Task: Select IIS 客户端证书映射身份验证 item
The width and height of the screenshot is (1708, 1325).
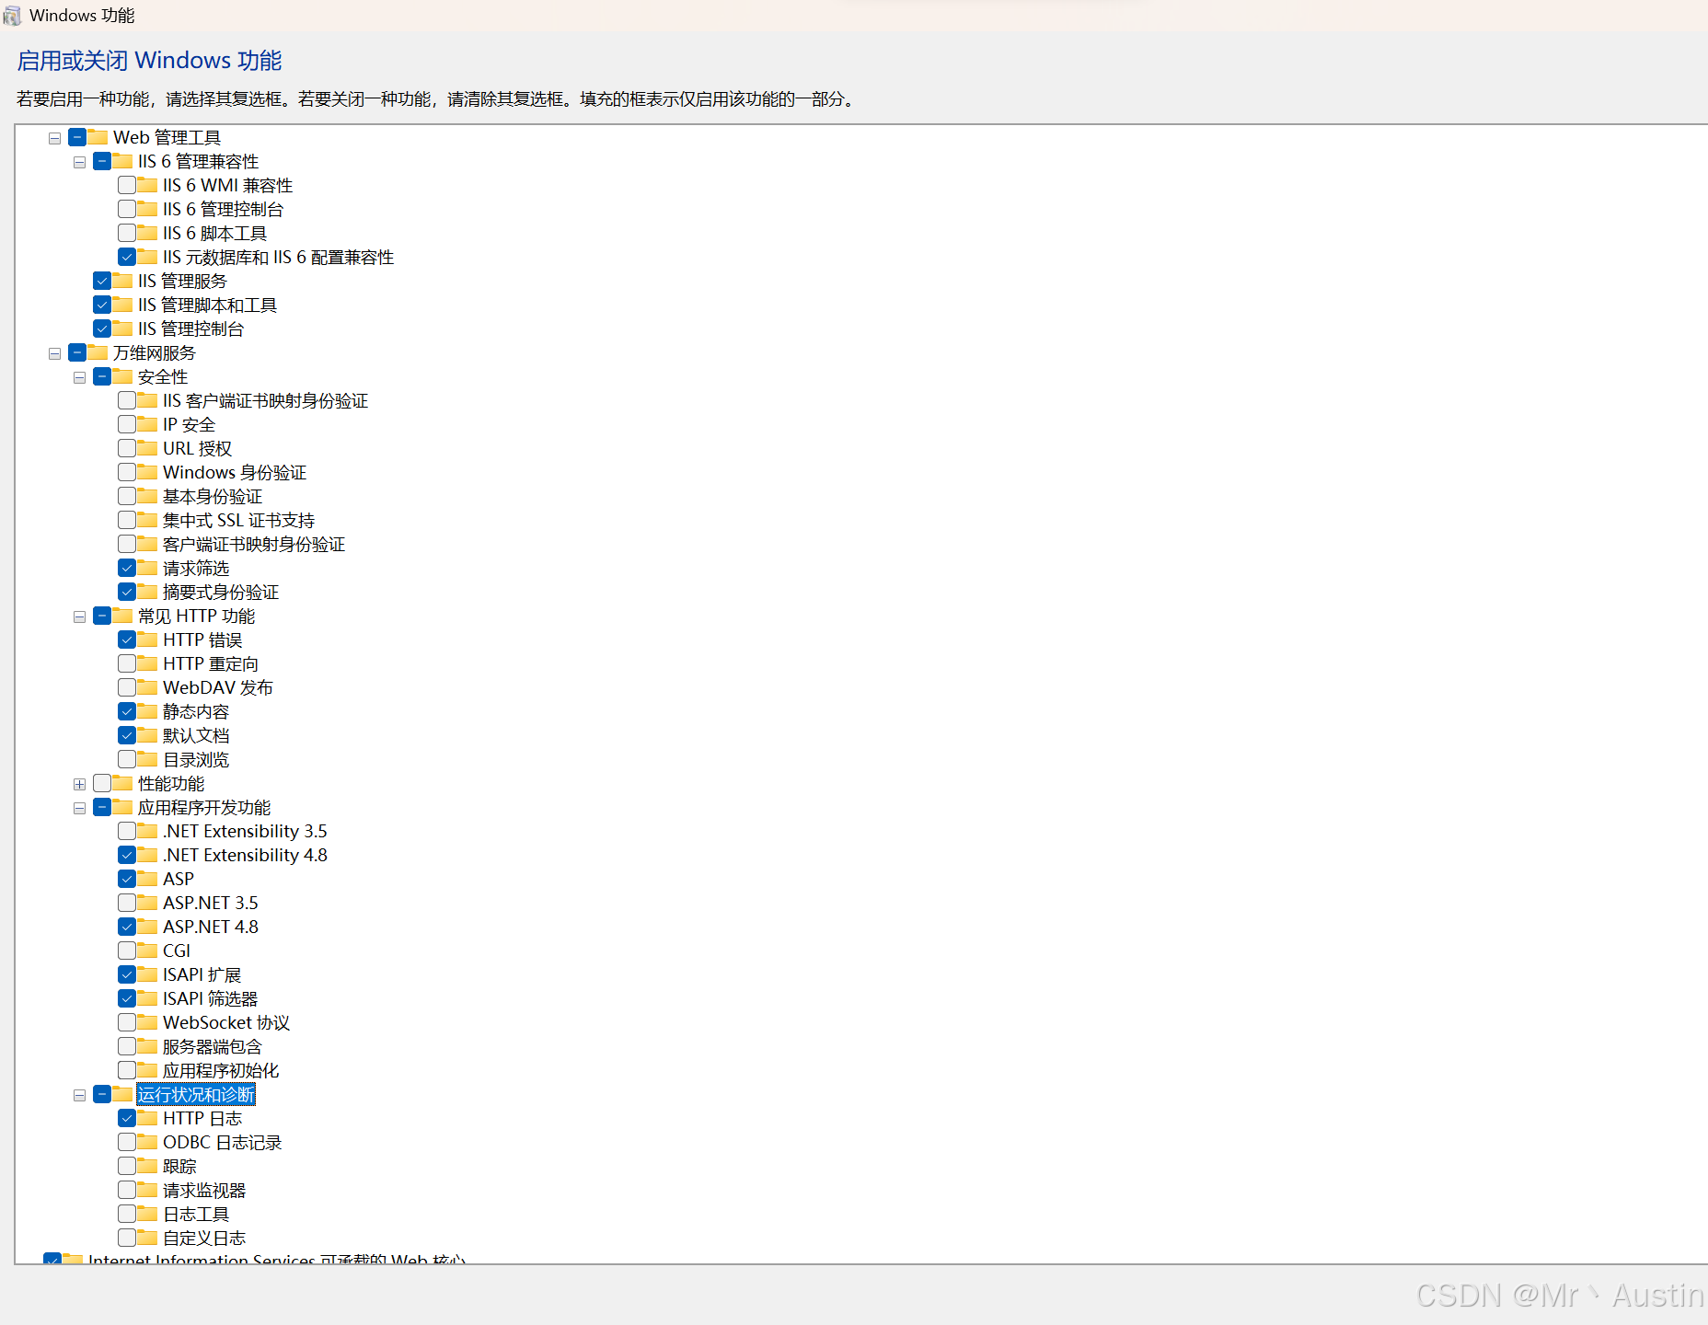Action: pos(265,400)
